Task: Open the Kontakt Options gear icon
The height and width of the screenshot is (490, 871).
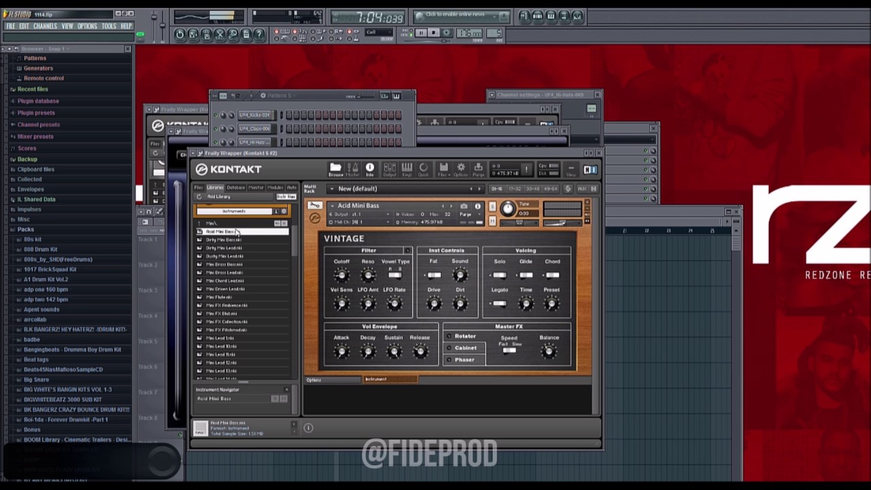Action: coord(461,168)
